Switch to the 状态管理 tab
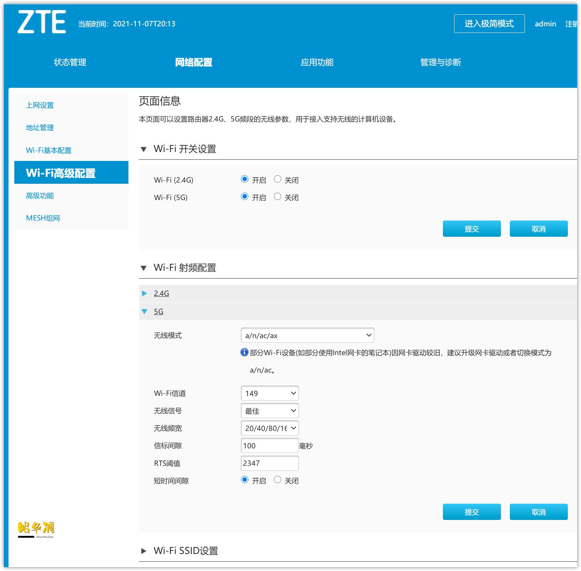The height and width of the screenshot is (571, 581). [70, 62]
